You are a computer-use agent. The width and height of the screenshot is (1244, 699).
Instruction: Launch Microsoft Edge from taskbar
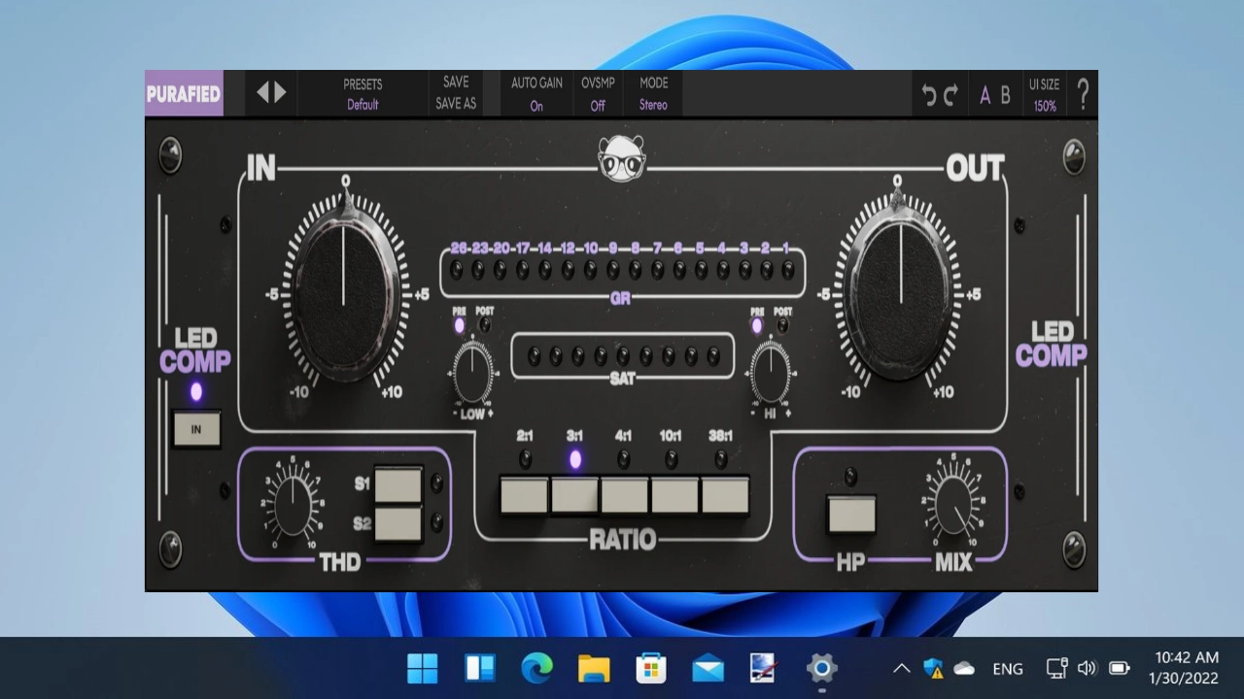click(x=536, y=668)
